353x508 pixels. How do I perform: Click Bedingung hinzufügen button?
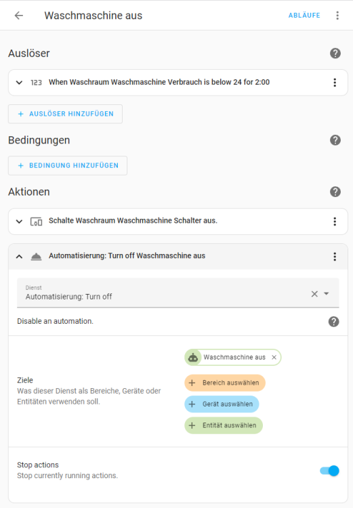coord(68,165)
